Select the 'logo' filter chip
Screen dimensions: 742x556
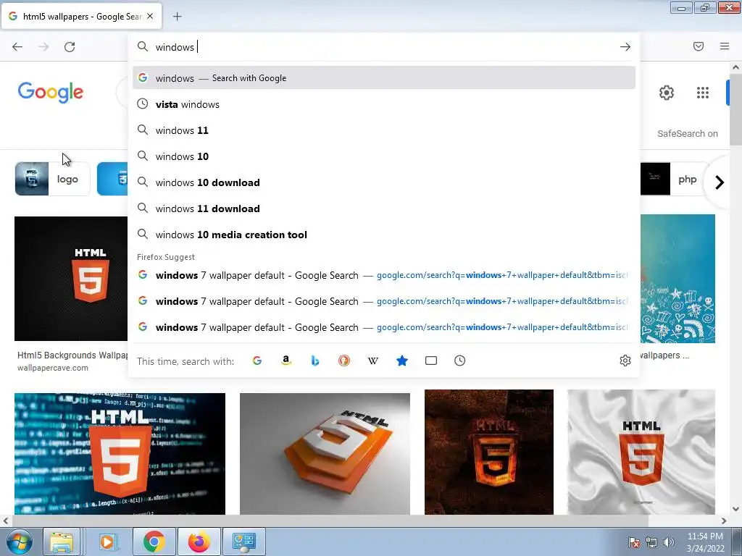52,179
